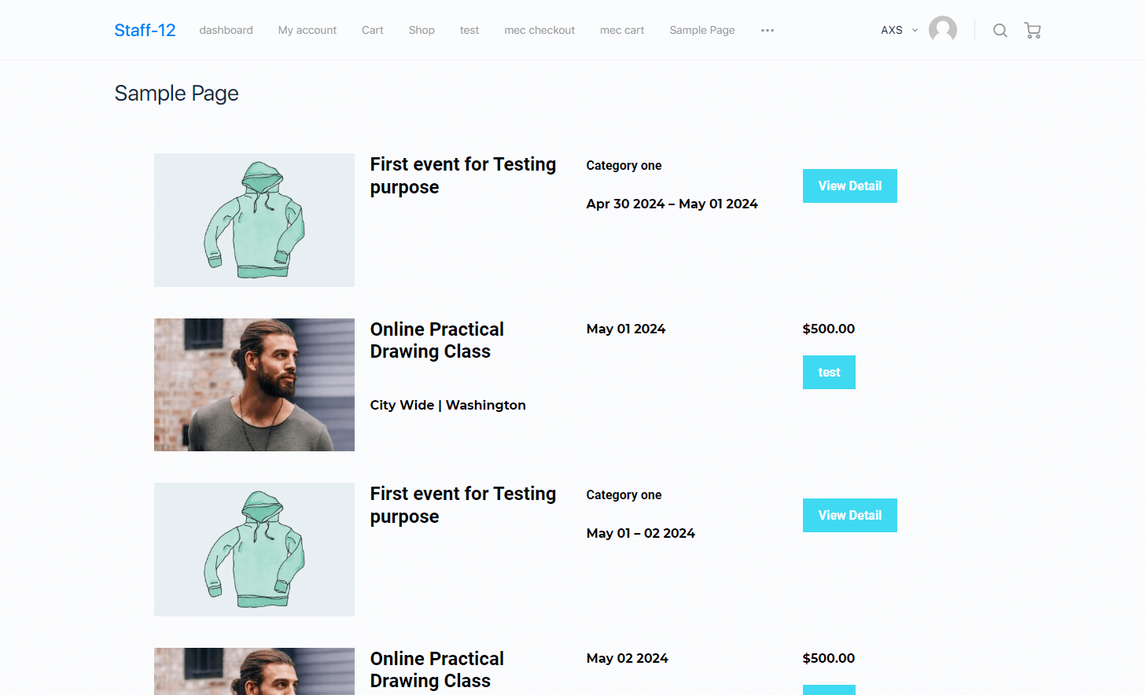This screenshot has width=1145, height=695.
Task: Click the Staff-12 site title
Action: pos(145,31)
